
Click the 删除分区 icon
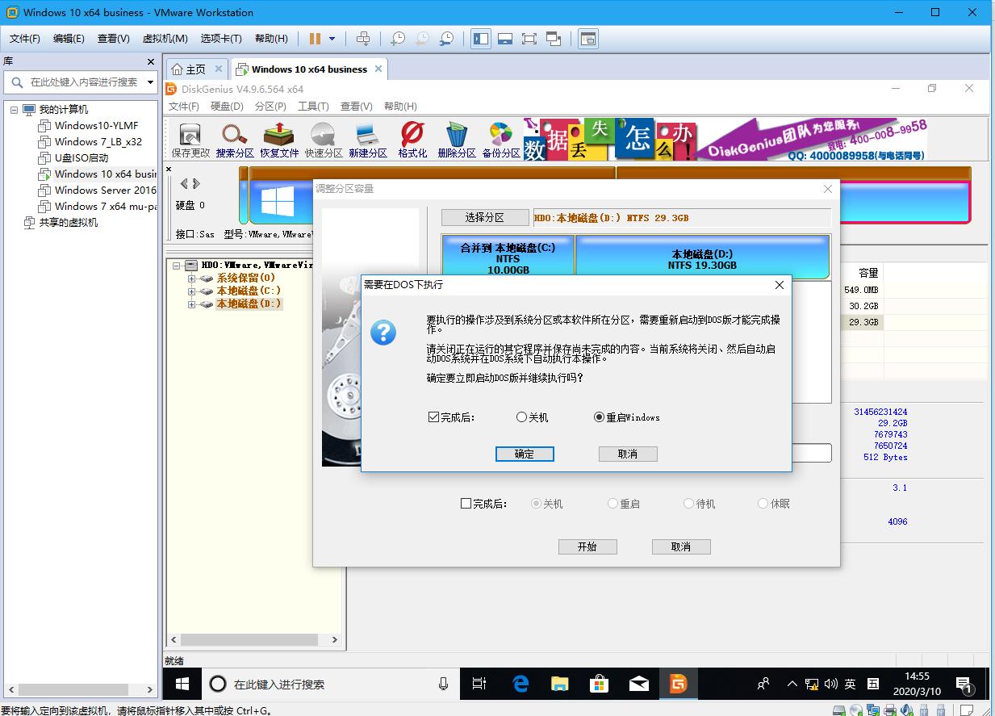pyautogui.click(x=455, y=137)
